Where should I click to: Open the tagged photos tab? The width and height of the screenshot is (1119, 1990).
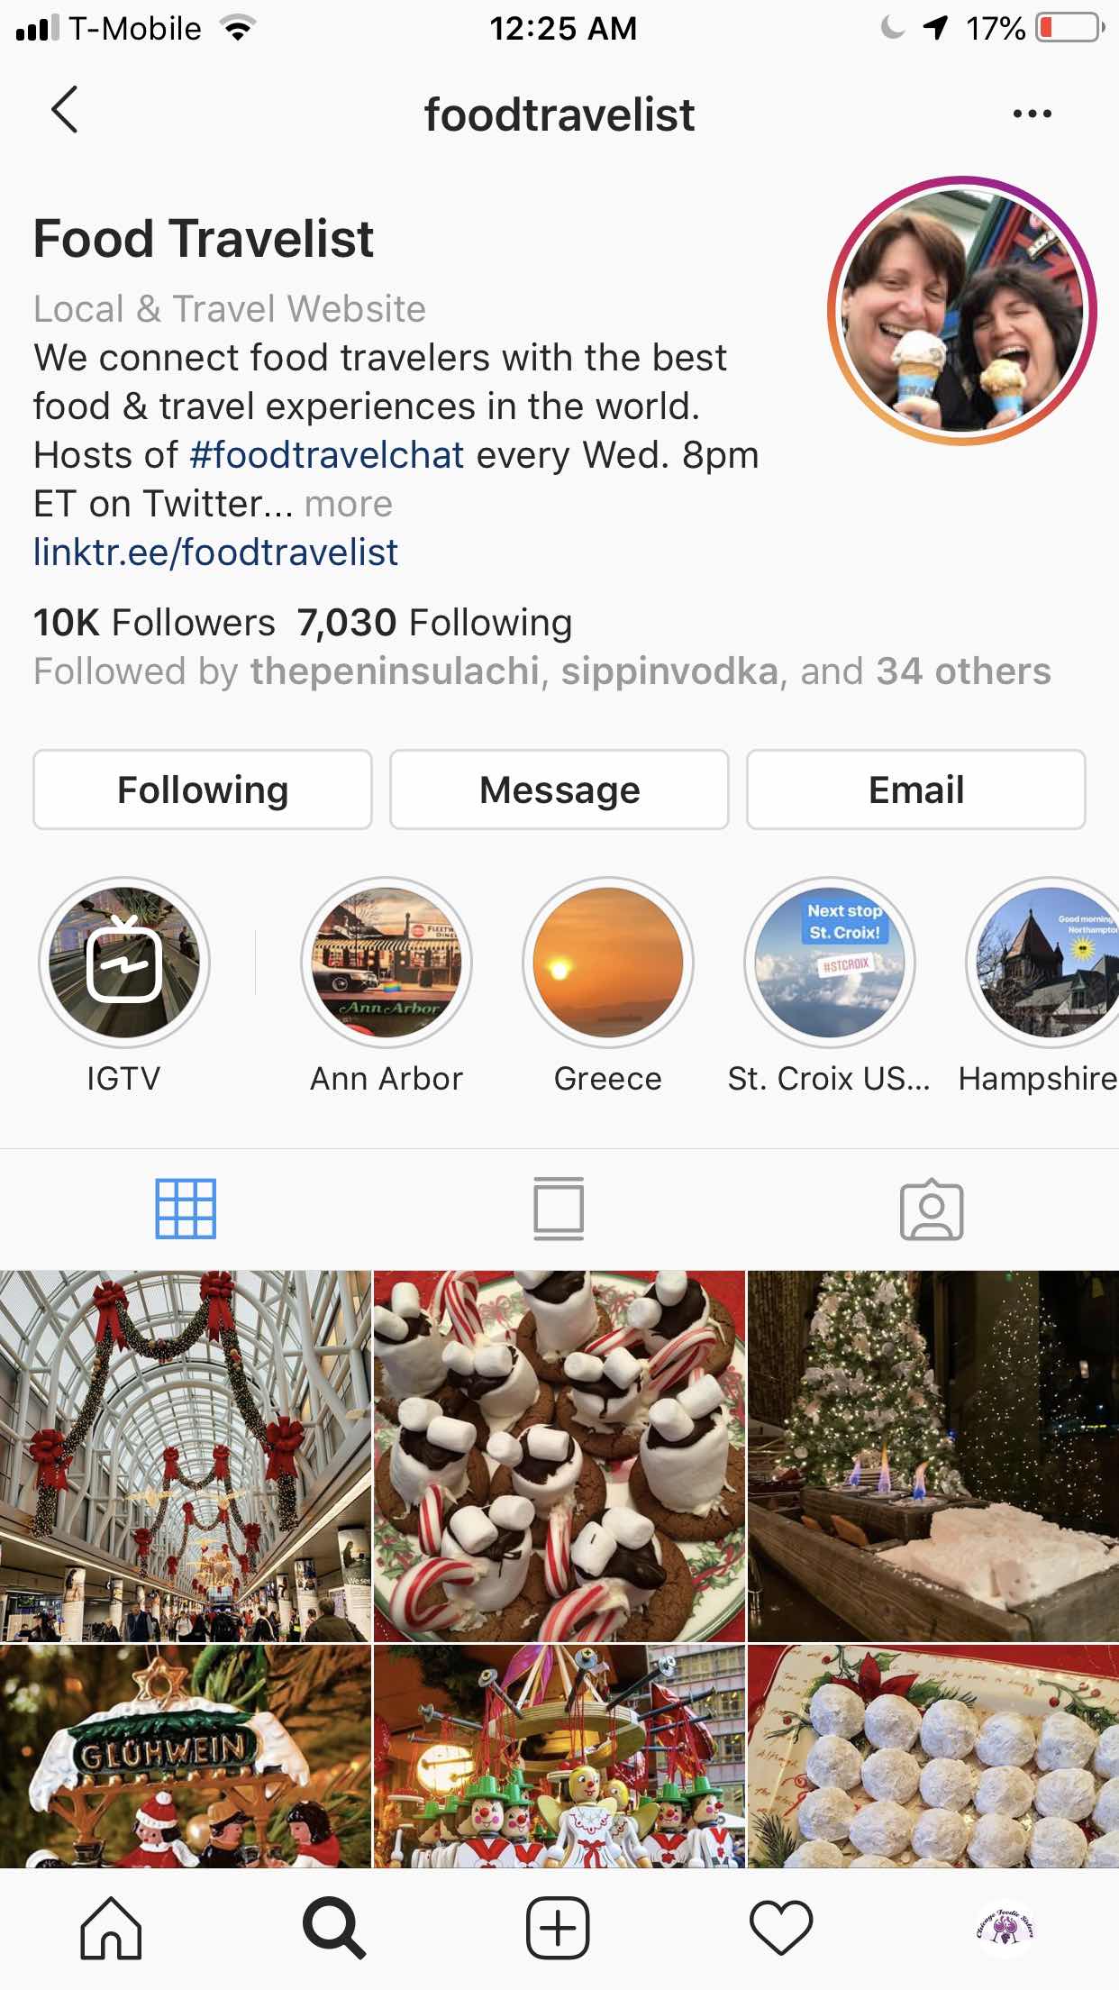932,1209
